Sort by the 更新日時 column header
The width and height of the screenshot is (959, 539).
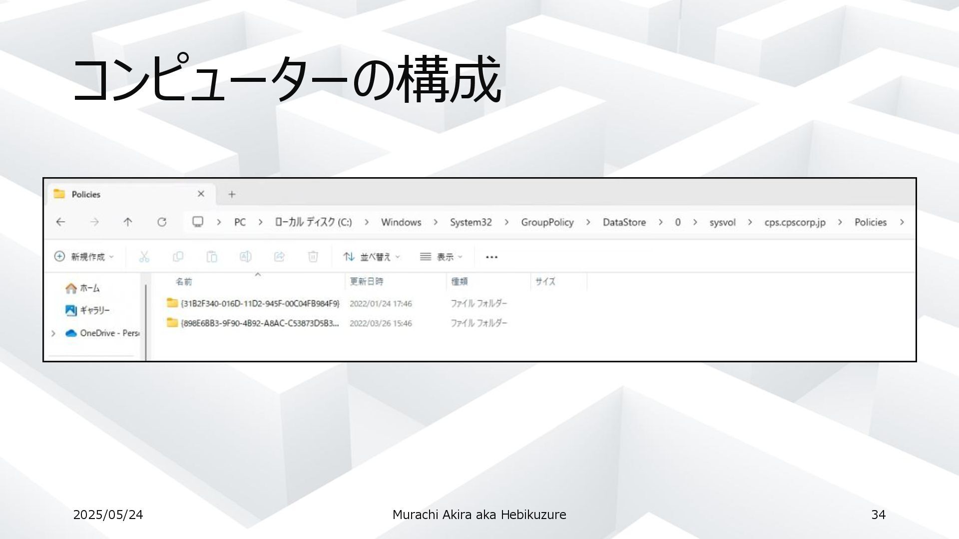pyautogui.click(x=366, y=281)
